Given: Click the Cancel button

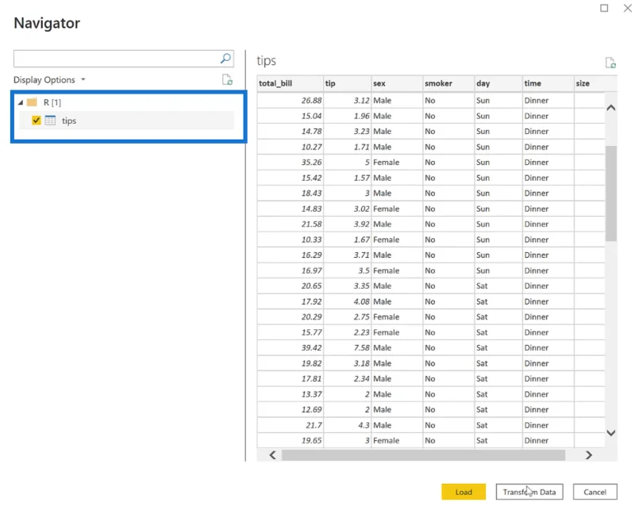Looking at the screenshot, I should tap(595, 492).
